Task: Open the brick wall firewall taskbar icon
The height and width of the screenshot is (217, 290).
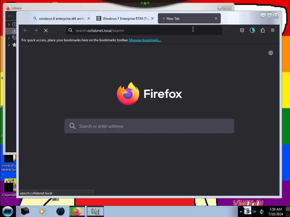Action: (x=95, y=211)
